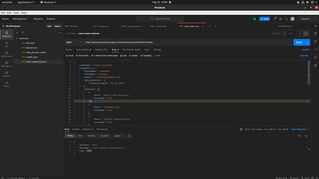Screen dimensions: 319x179
Task: Open the Save Response dropdown
Action: point(301,130)
